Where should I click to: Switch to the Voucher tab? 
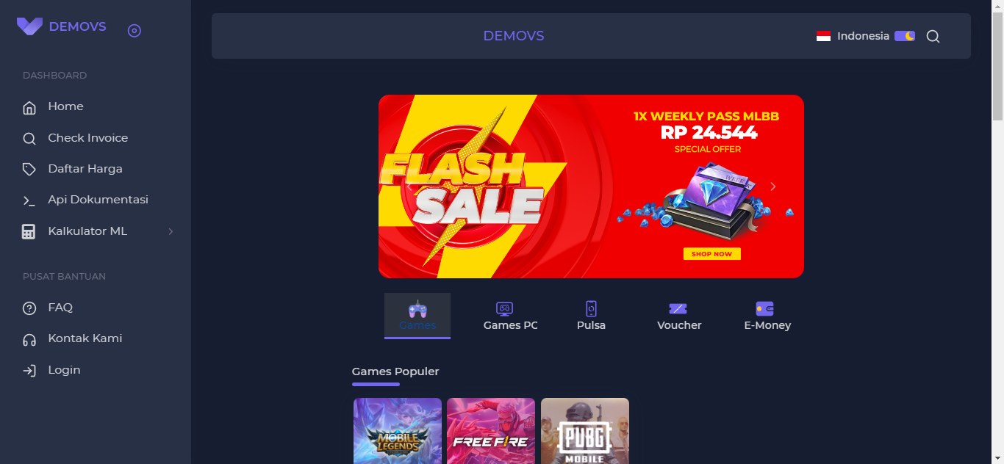pos(679,316)
